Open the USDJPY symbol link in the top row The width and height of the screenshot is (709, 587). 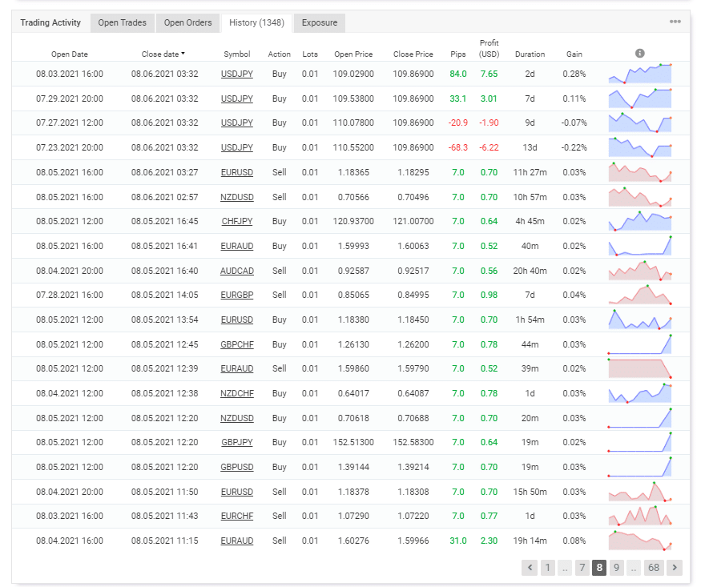[x=236, y=74]
